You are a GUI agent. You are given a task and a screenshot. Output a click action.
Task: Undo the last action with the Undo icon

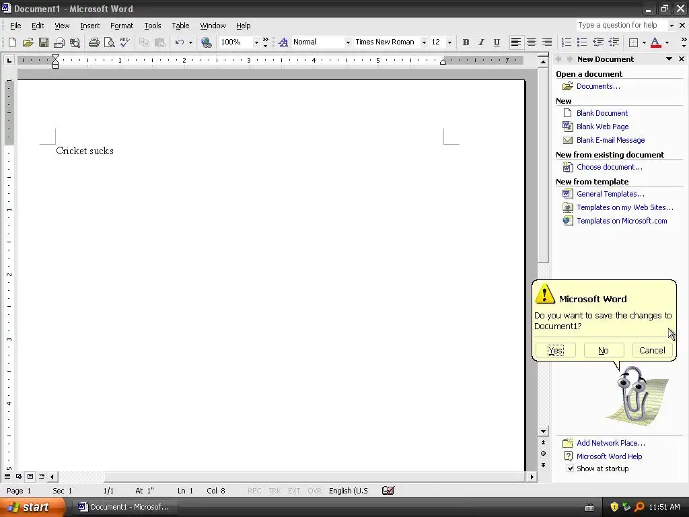tap(179, 42)
